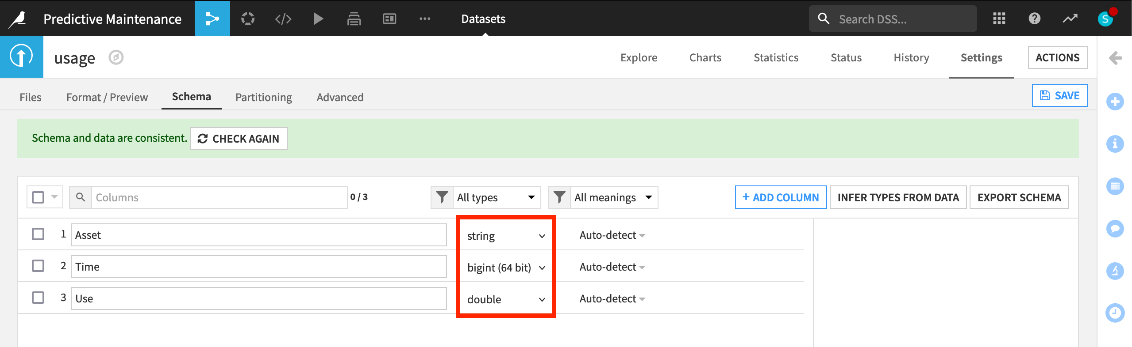
Task: Open the All types filter dropdown
Action: [496, 197]
